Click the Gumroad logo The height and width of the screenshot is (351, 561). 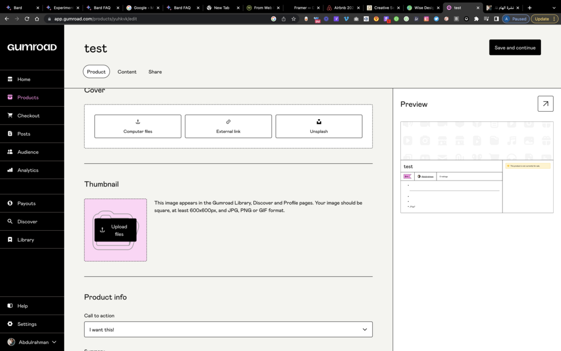coord(32,48)
